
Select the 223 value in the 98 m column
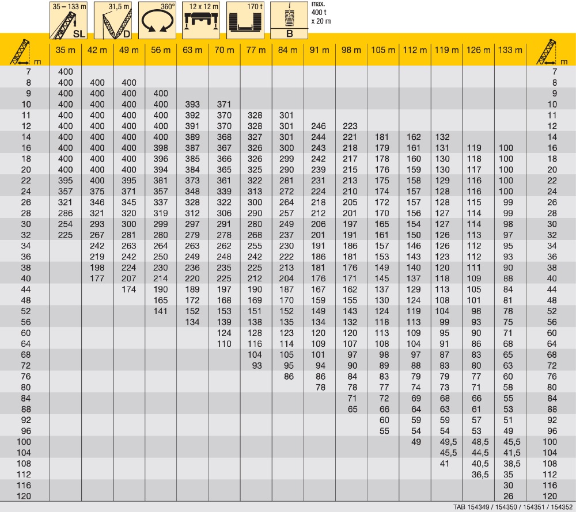tap(350, 126)
